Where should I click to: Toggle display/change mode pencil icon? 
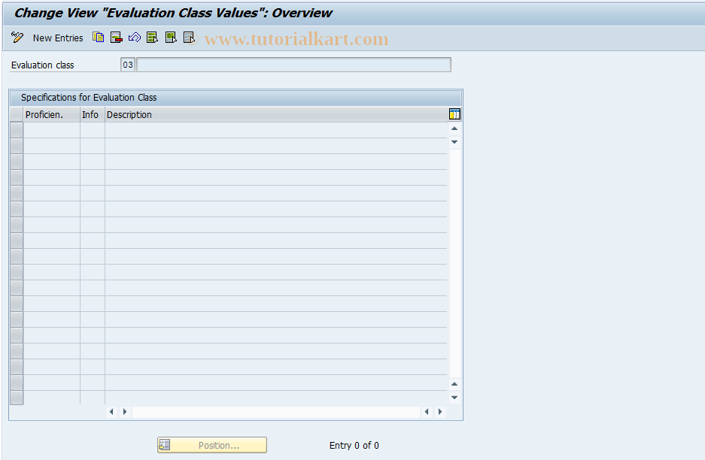tap(17, 38)
